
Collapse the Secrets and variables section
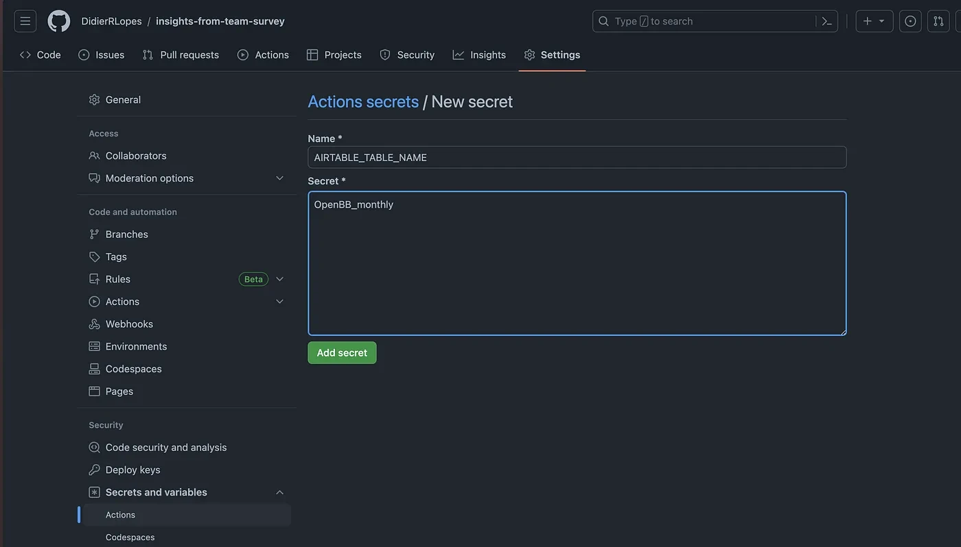(x=279, y=492)
